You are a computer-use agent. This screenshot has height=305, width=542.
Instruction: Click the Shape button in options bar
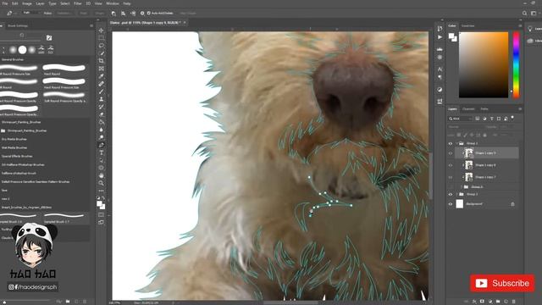point(100,14)
